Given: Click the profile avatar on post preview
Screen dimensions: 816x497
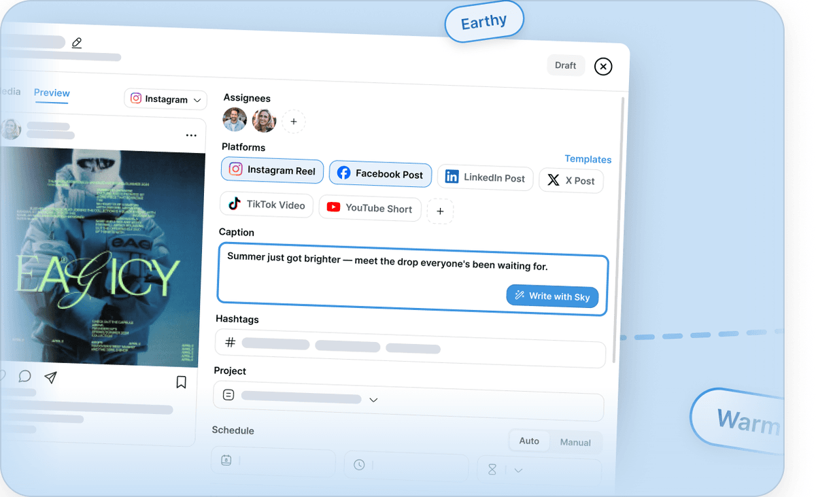Looking at the screenshot, I should [10, 128].
